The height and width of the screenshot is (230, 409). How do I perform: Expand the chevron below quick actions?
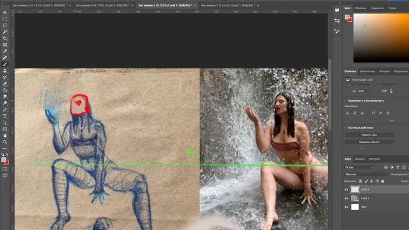pos(361,149)
